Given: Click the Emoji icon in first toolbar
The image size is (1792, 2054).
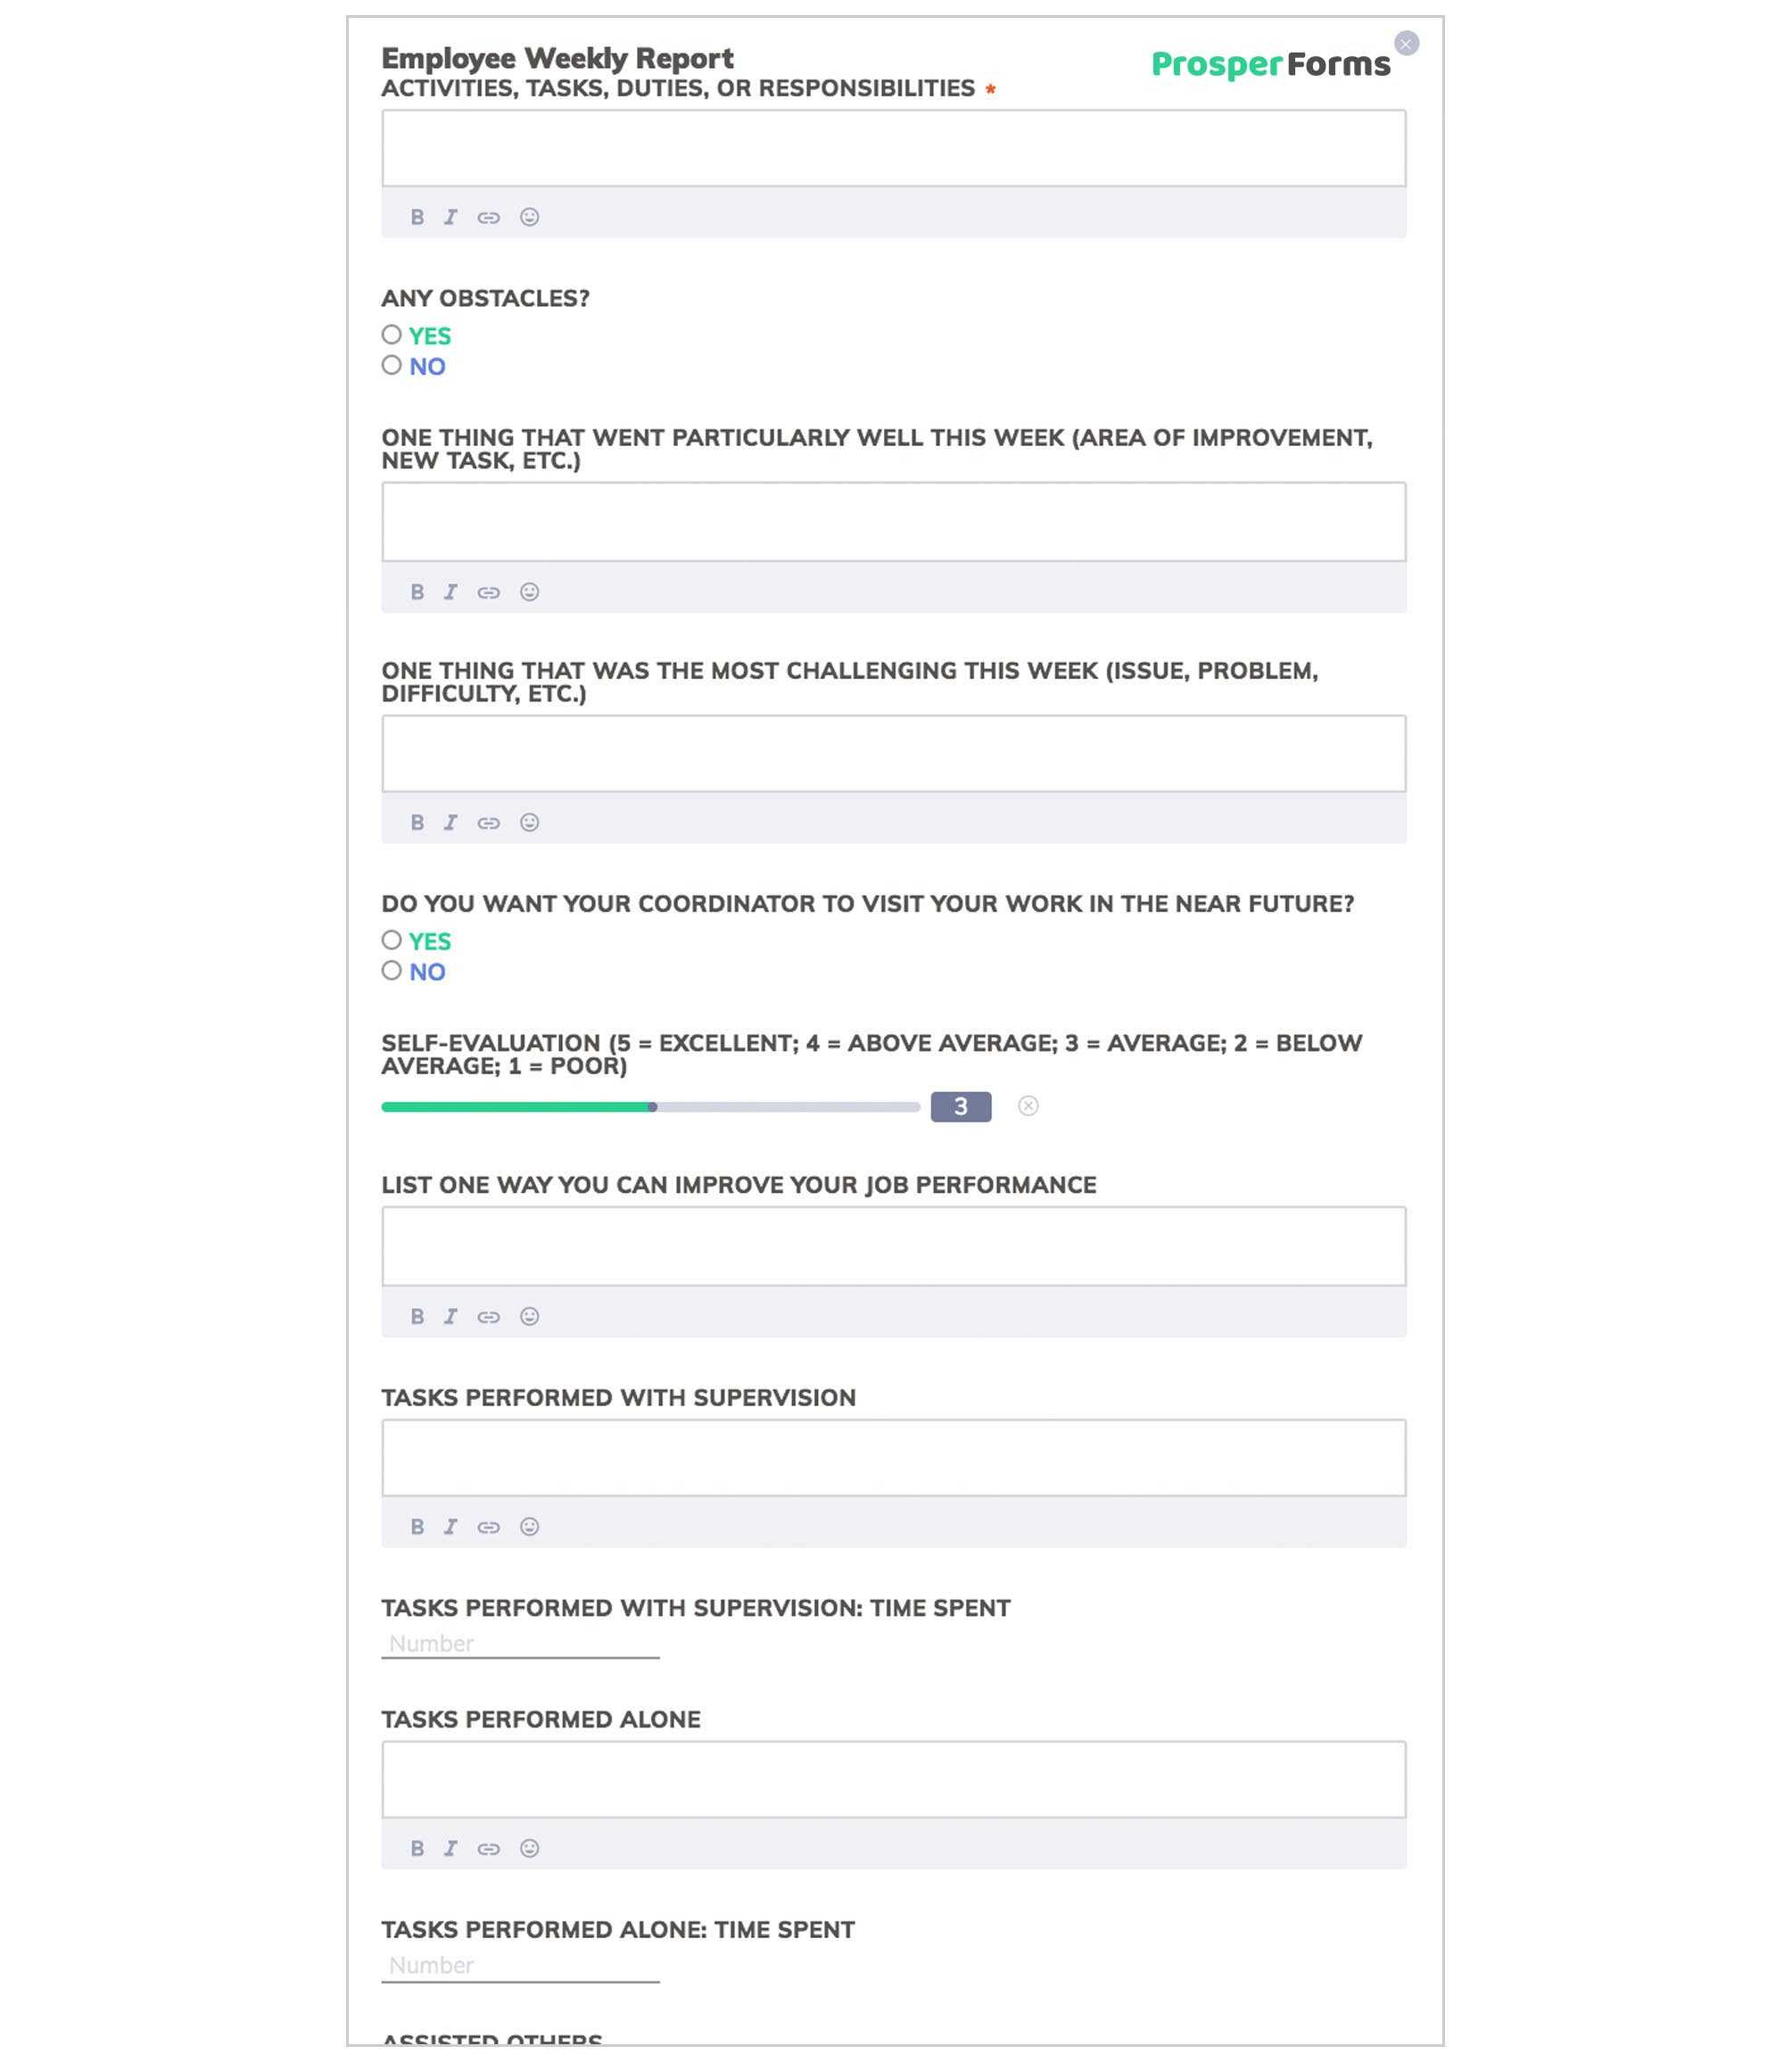Looking at the screenshot, I should coord(527,217).
